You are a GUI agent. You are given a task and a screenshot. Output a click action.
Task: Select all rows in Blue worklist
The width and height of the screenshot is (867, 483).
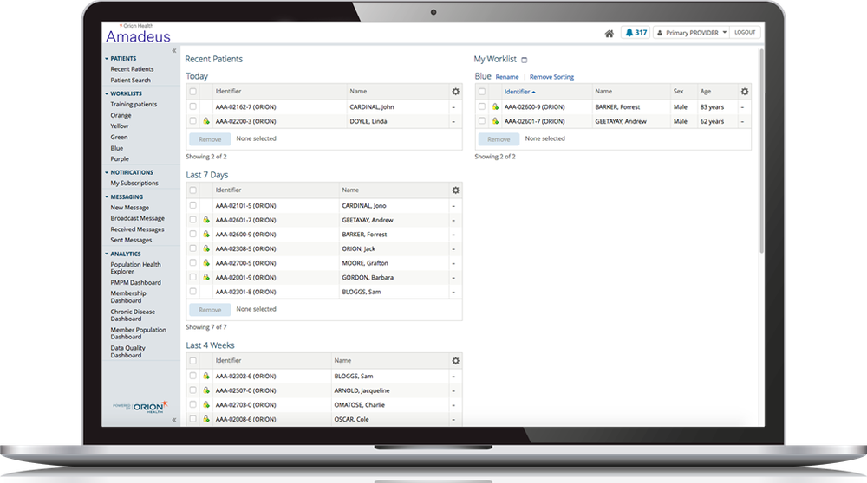482,92
